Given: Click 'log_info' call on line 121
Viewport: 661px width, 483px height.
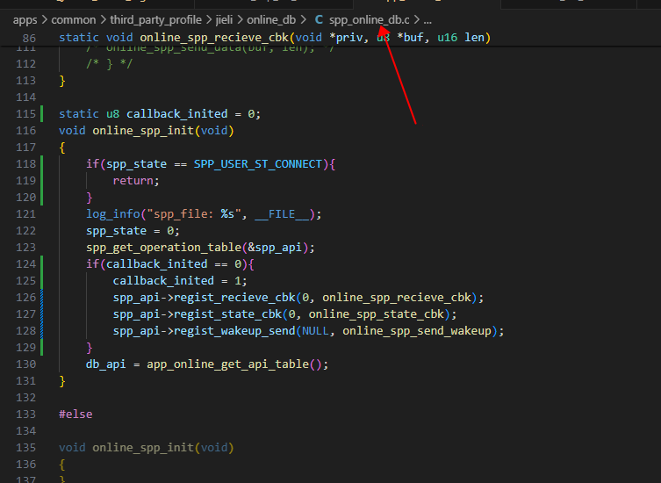Looking at the screenshot, I should coord(112,214).
